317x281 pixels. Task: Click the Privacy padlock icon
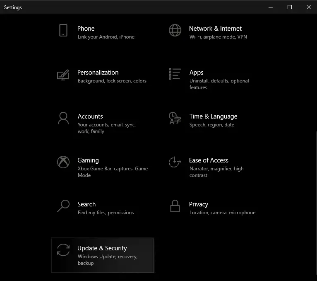[x=175, y=206]
